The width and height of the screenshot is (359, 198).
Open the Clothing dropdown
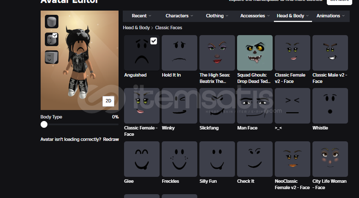(x=217, y=16)
